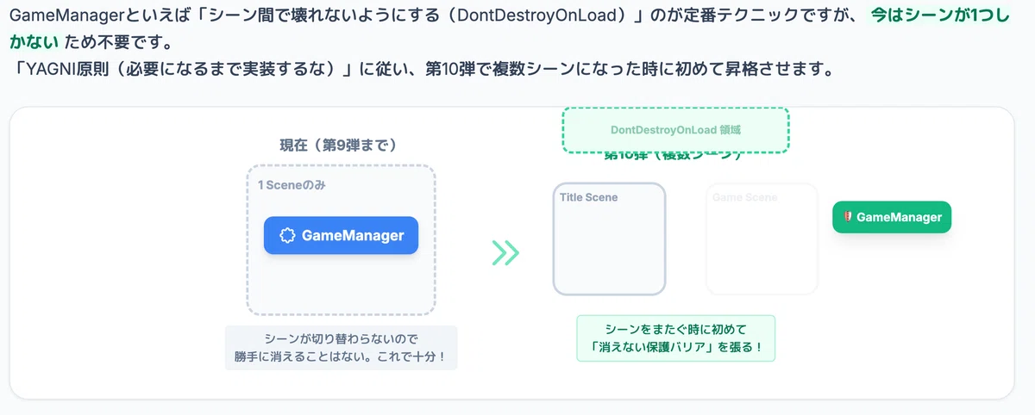Click the text '勝手に消えることはない。これで十分！'
The image size is (1035, 415).
tap(341, 356)
